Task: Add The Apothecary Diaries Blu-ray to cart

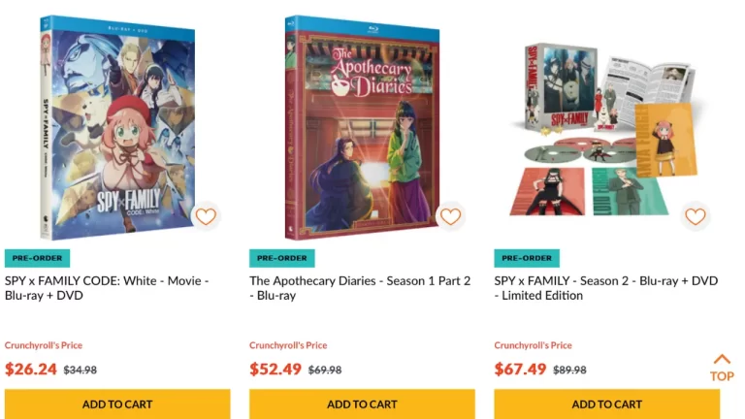Action: pos(362,403)
